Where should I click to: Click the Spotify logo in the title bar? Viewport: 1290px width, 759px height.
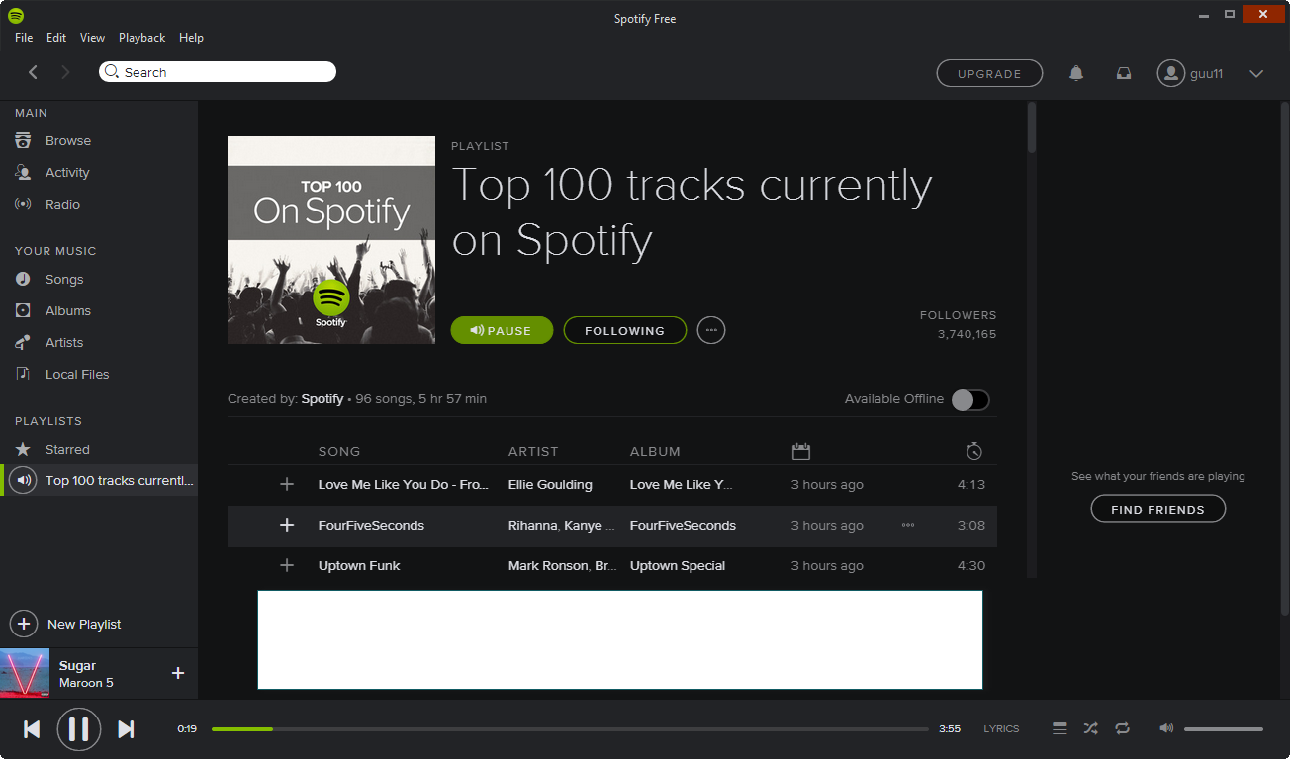(x=16, y=16)
